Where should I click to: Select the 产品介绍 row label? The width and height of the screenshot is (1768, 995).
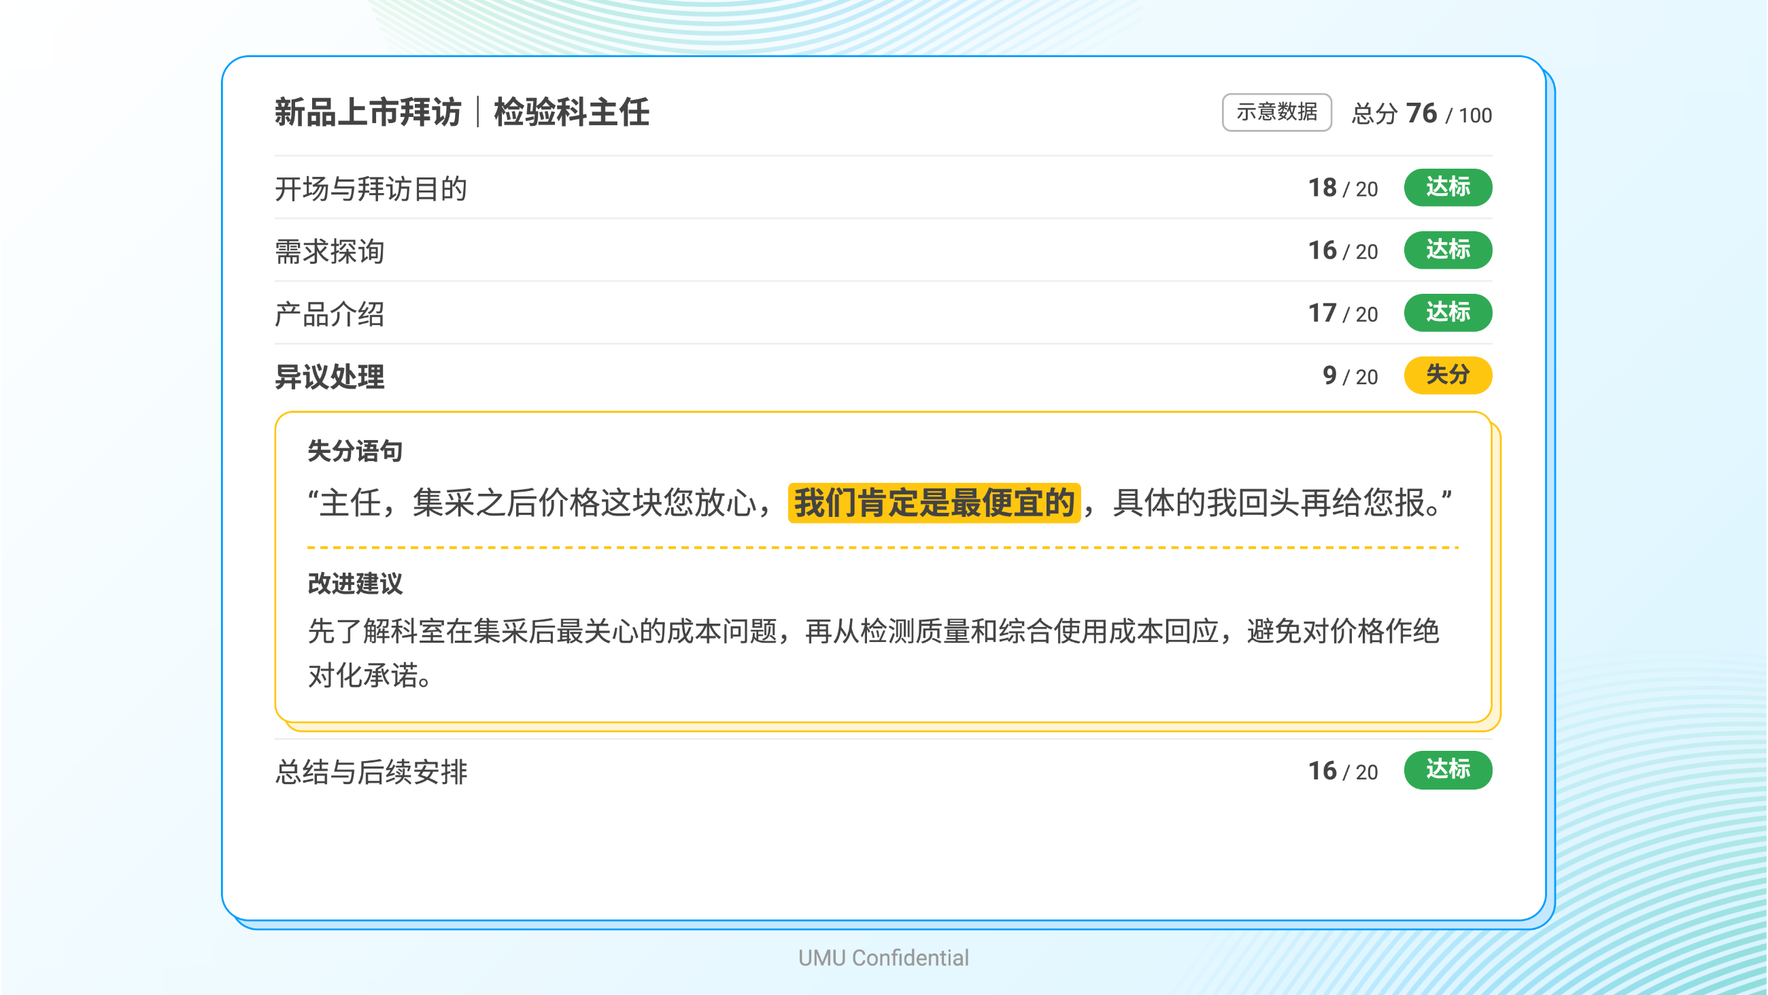(x=329, y=314)
